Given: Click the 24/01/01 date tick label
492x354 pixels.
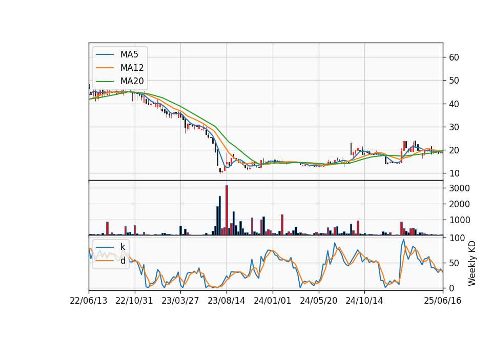Looking at the screenshot, I should [x=272, y=301].
